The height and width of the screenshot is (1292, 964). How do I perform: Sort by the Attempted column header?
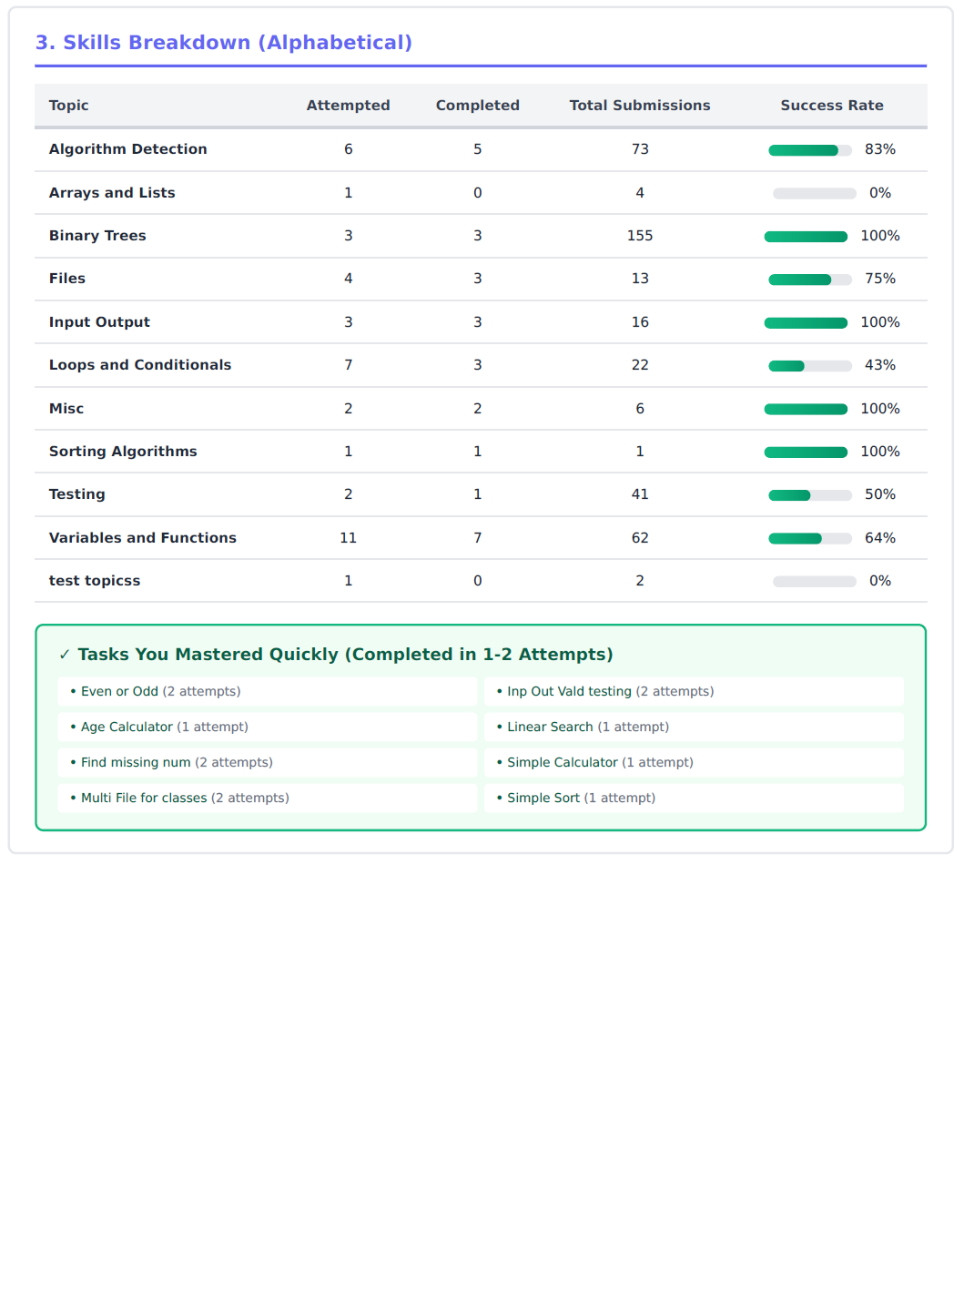click(x=348, y=106)
